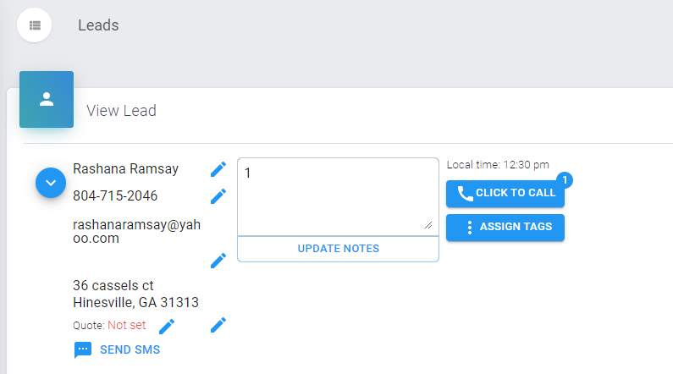This screenshot has width=673, height=374.
Task: Click the notes textarea resize handle
Action: (428, 225)
